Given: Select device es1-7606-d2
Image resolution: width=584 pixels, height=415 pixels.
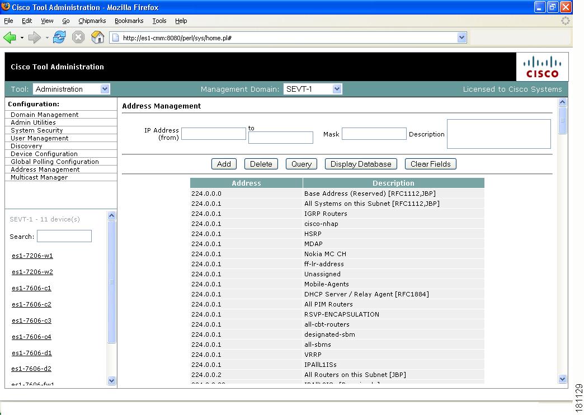Looking at the screenshot, I should (x=31, y=369).
